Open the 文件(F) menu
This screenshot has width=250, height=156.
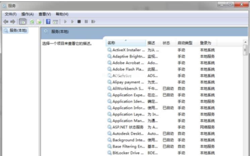click(x=10, y=14)
